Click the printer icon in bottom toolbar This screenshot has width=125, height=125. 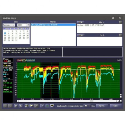coord(21,106)
